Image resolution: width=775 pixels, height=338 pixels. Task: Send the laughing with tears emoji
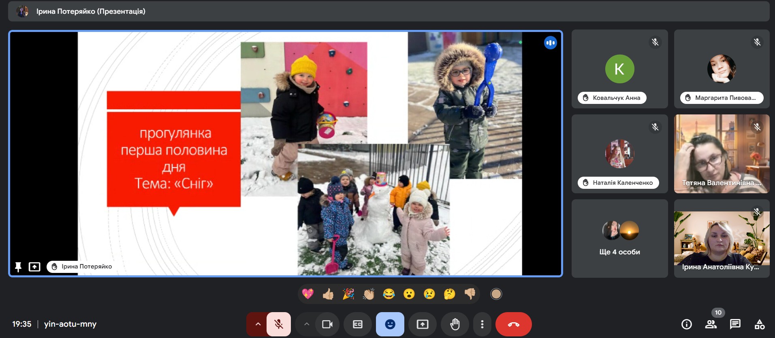coord(389,294)
